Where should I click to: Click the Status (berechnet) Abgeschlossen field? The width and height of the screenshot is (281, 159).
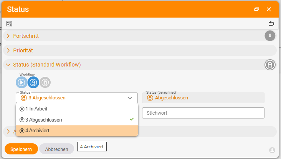(x=203, y=98)
